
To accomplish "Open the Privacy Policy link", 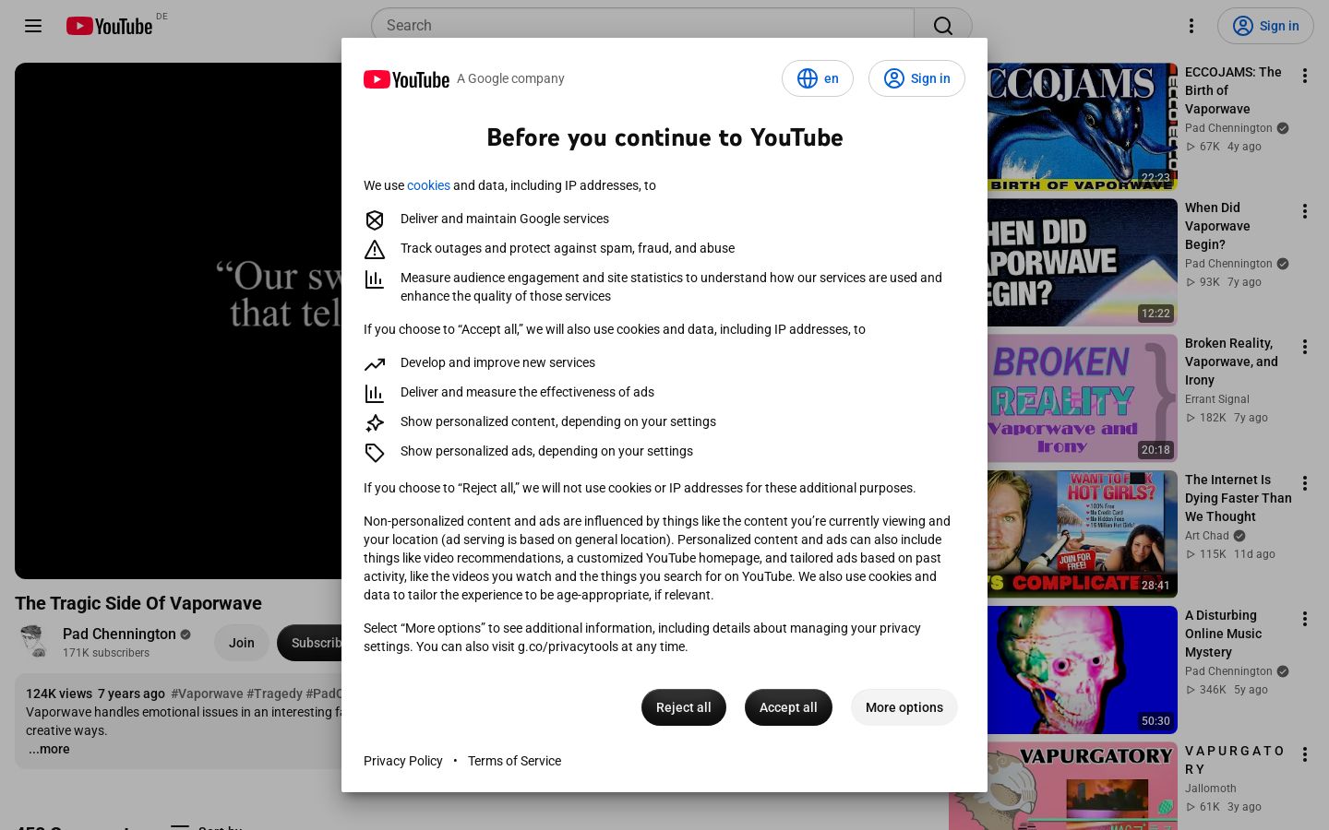I will (403, 761).
